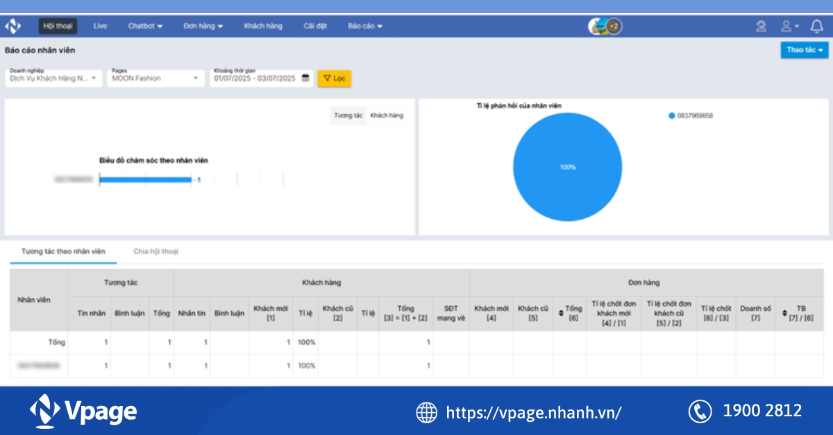Viewport: 833px width, 435px height.
Task: Switch to the Chia hội thoại tab
Action: click(155, 251)
